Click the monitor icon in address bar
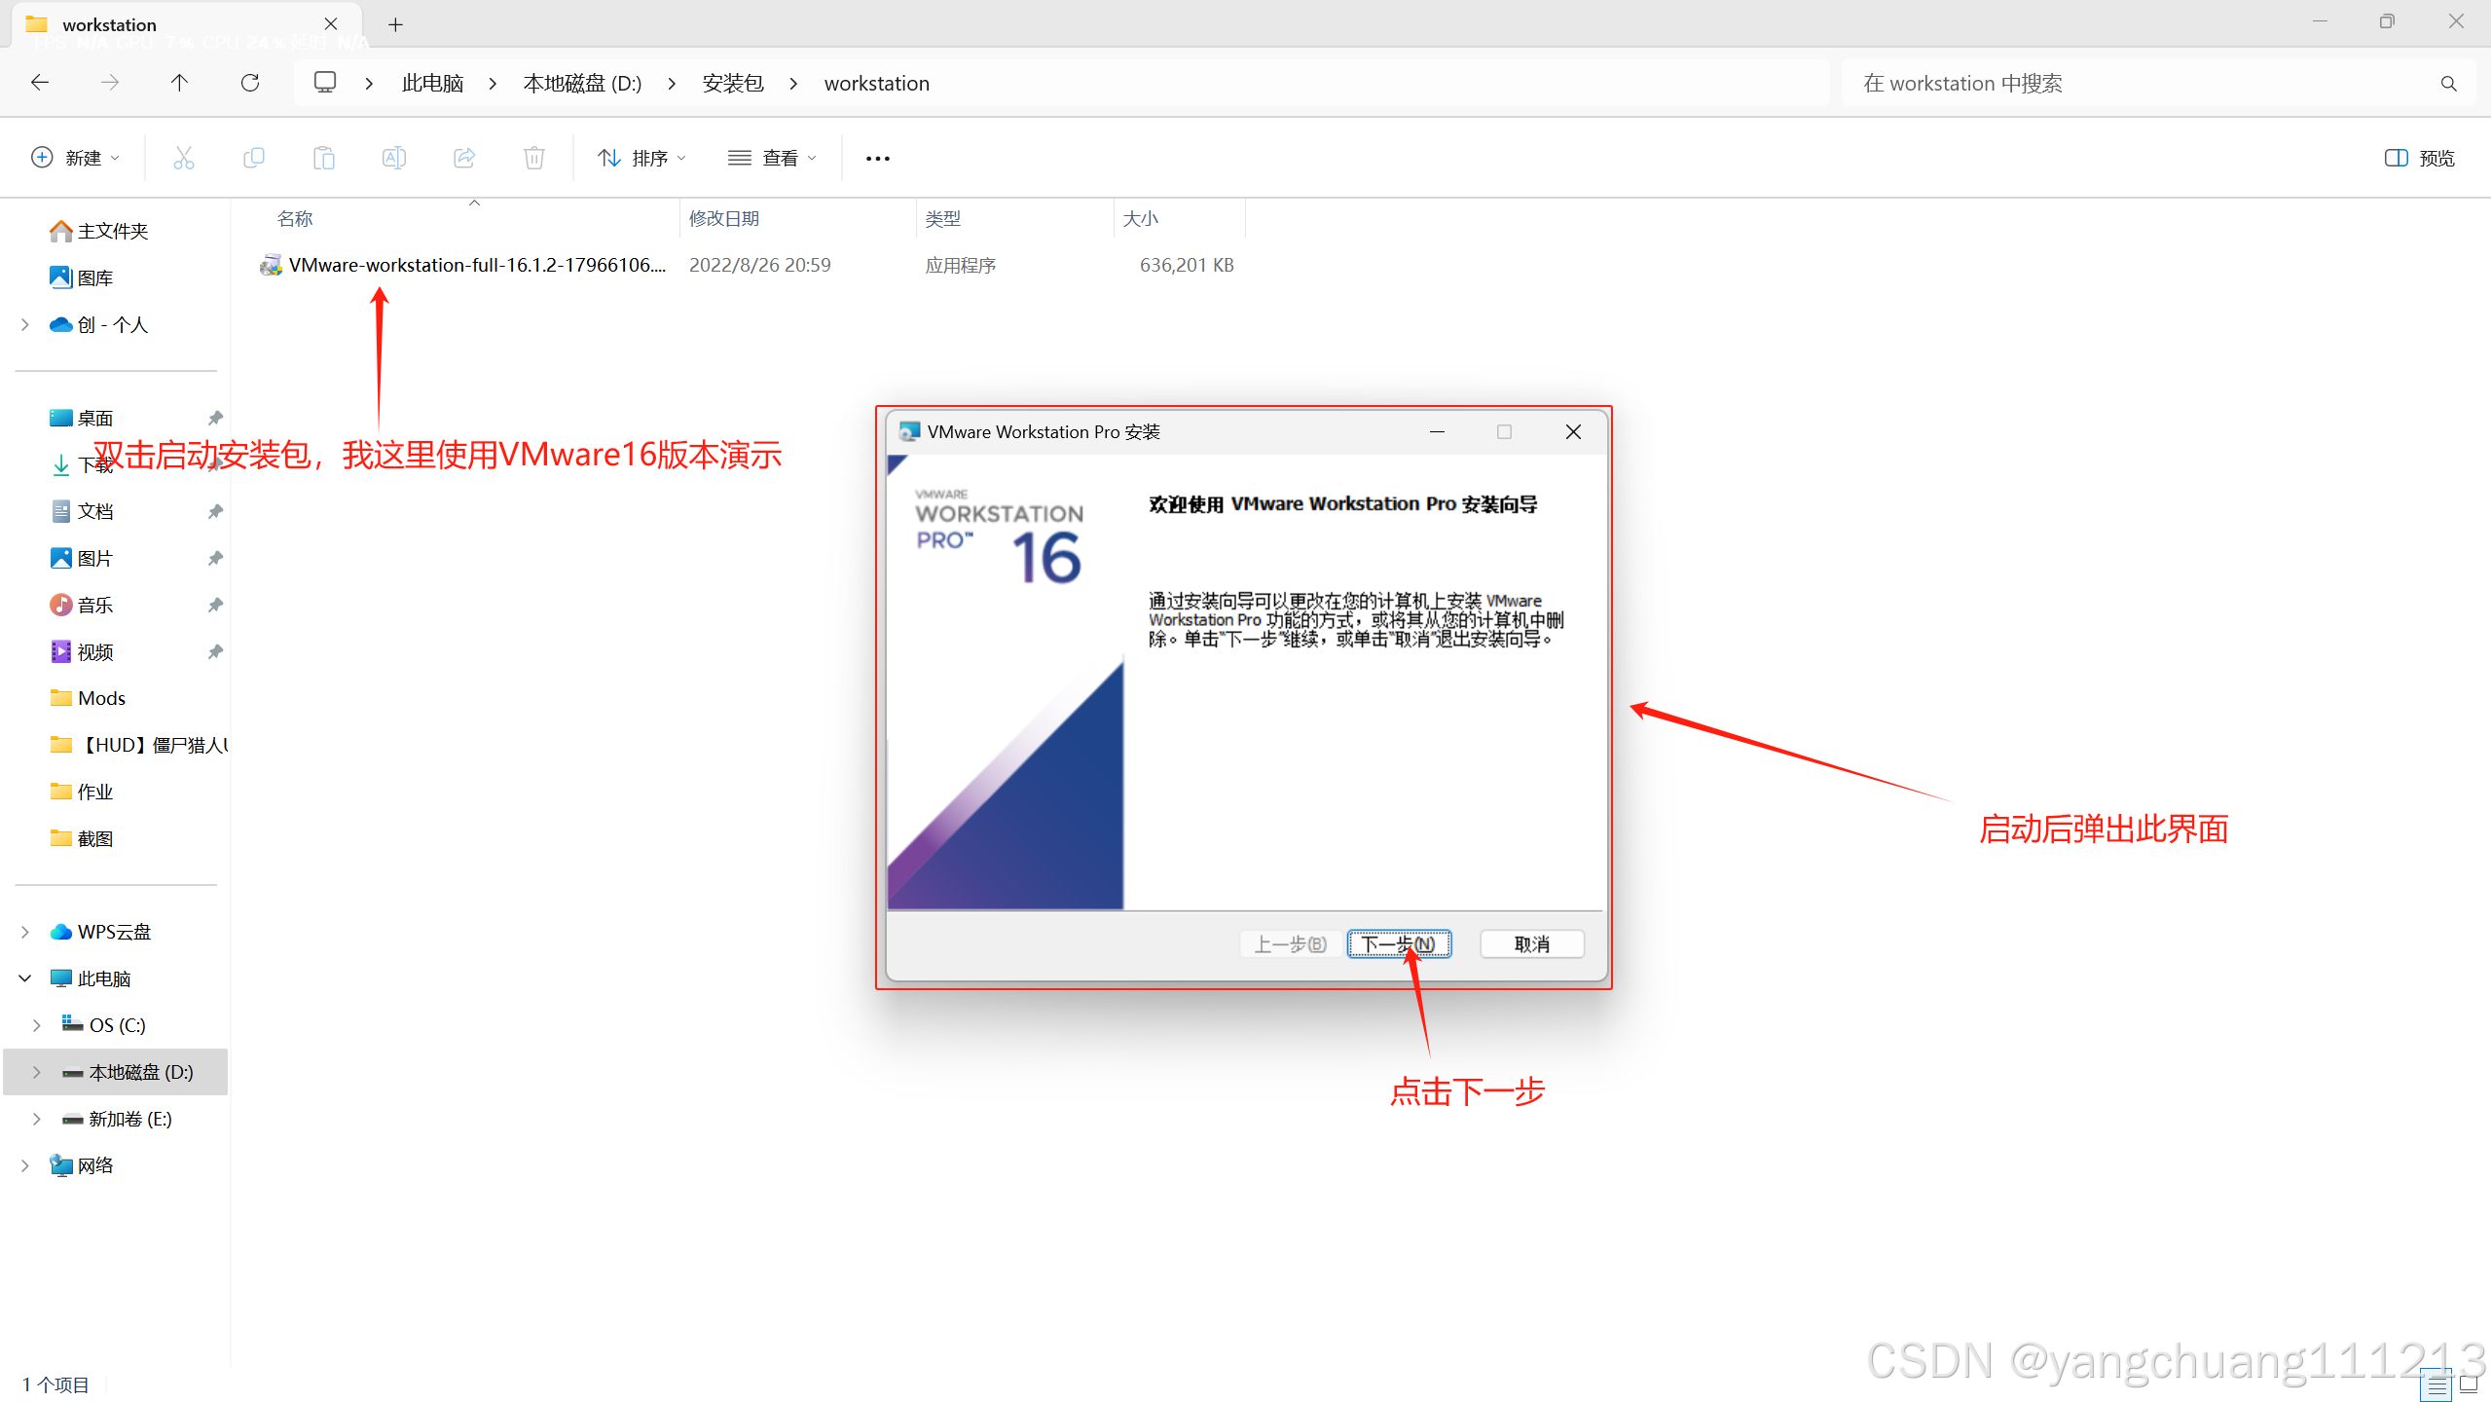The image size is (2491, 1402). coord(325,82)
